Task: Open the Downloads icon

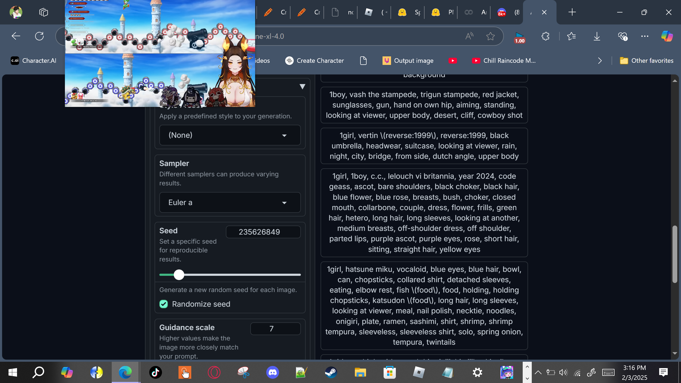Action: click(597, 36)
